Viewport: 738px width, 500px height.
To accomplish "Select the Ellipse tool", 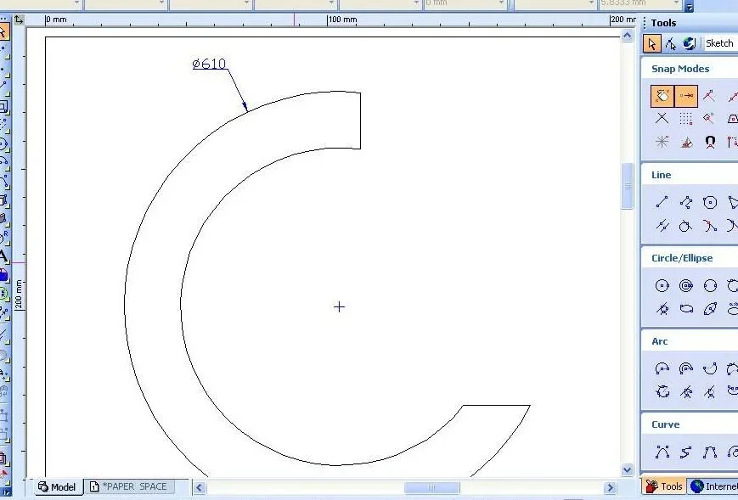I will [685, 309].
